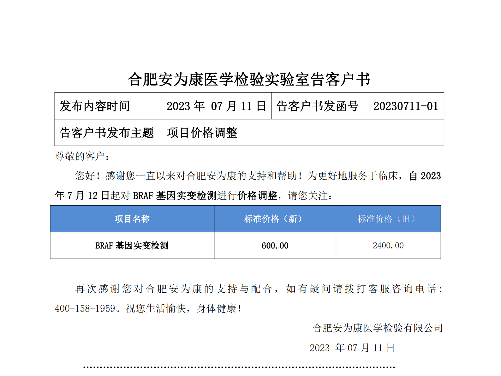
Task: Select the new price 600.00
Action: tap(275, 246)
